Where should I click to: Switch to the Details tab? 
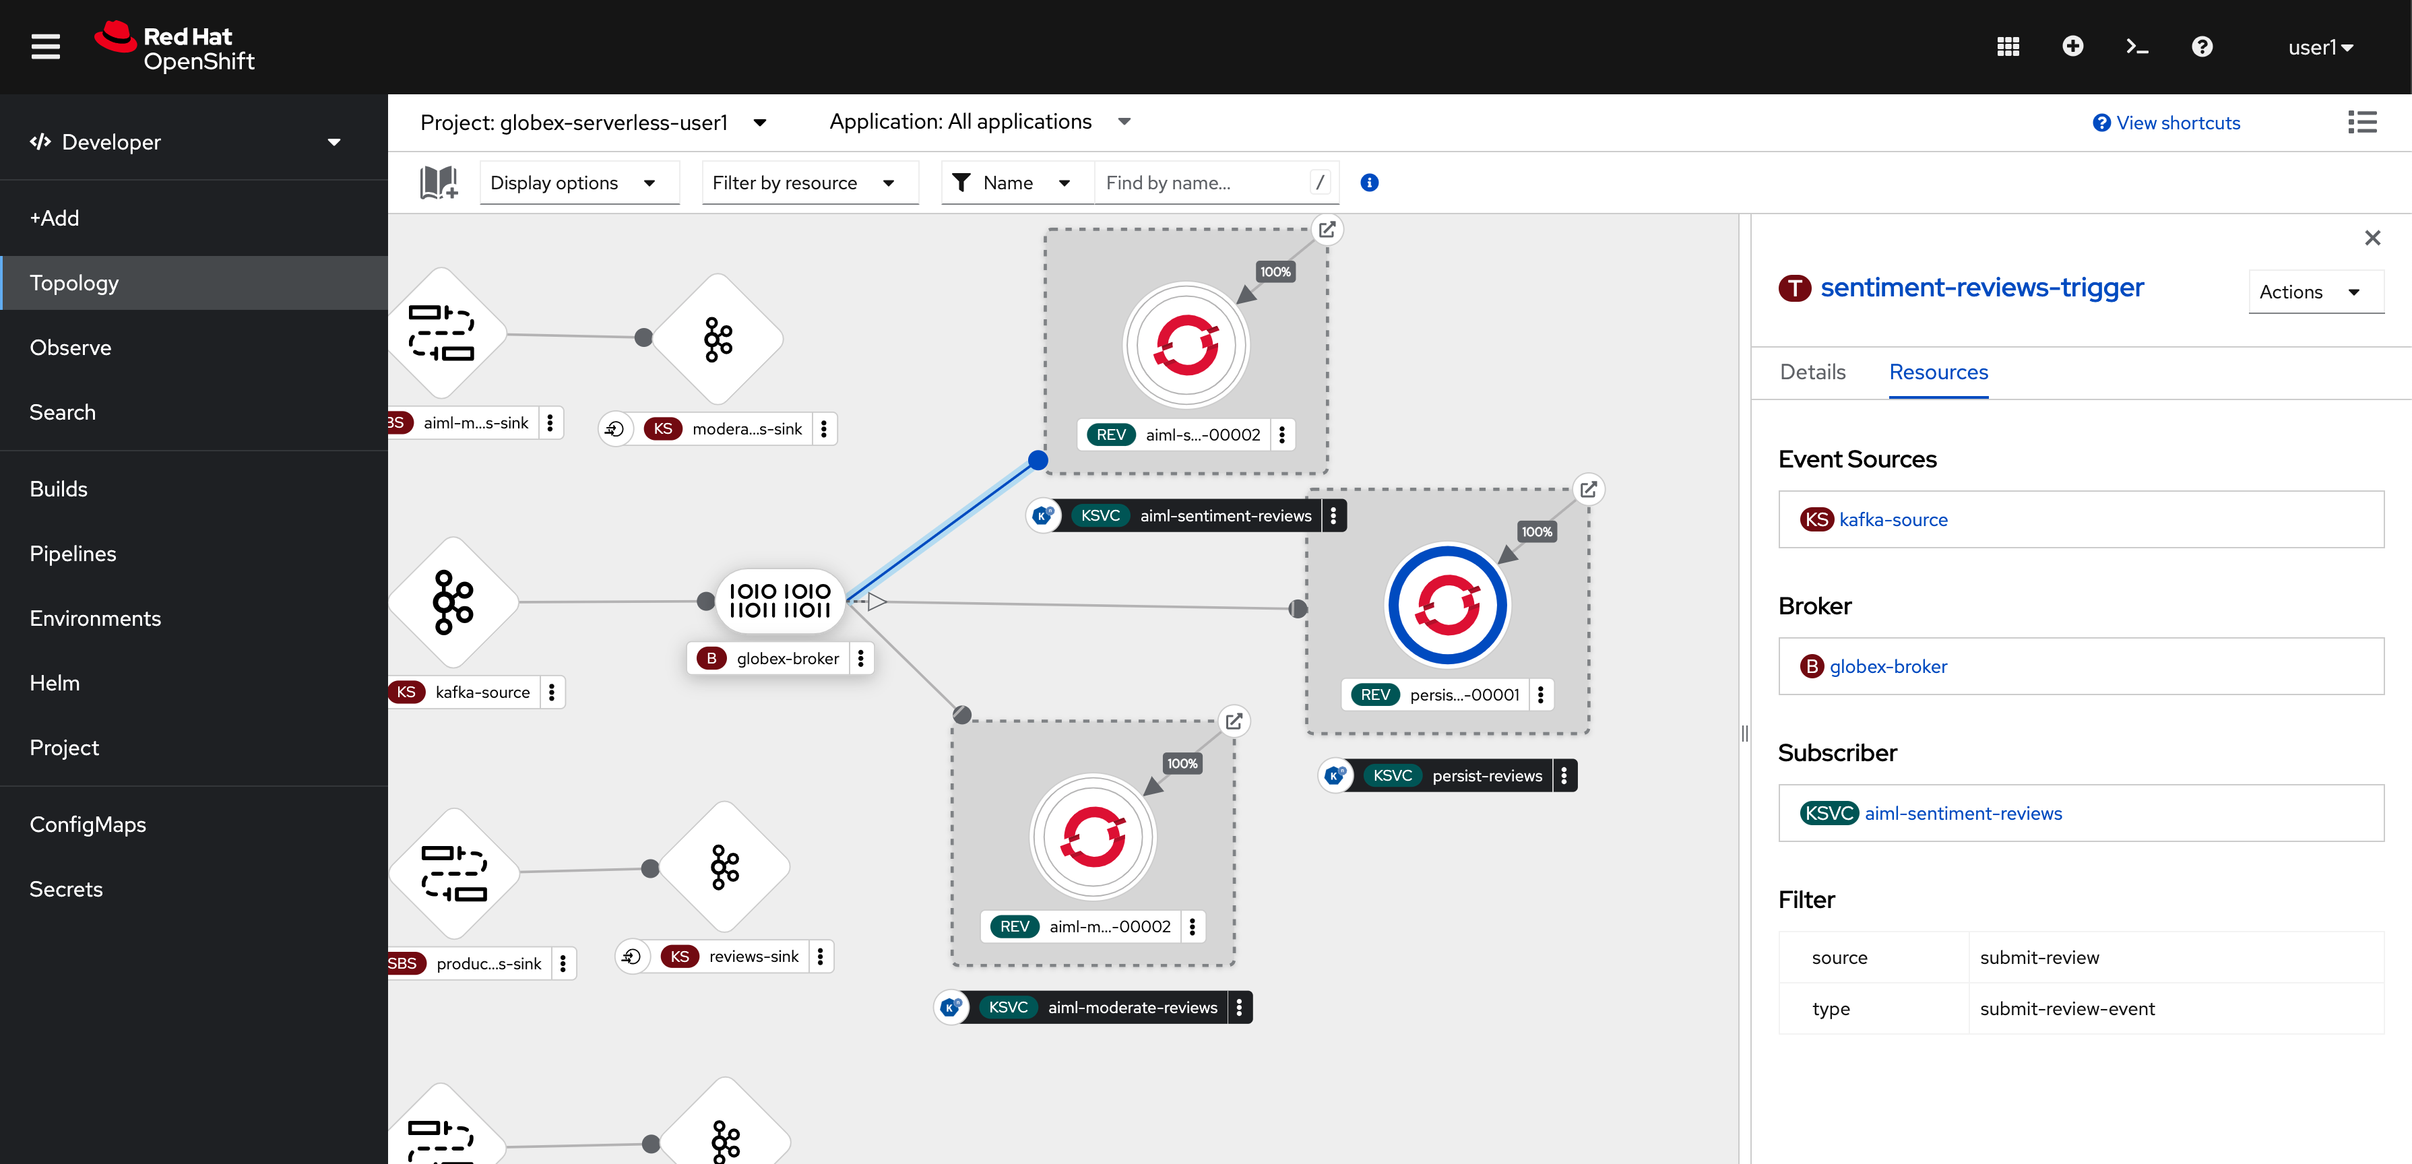(x=1815, y=370)
